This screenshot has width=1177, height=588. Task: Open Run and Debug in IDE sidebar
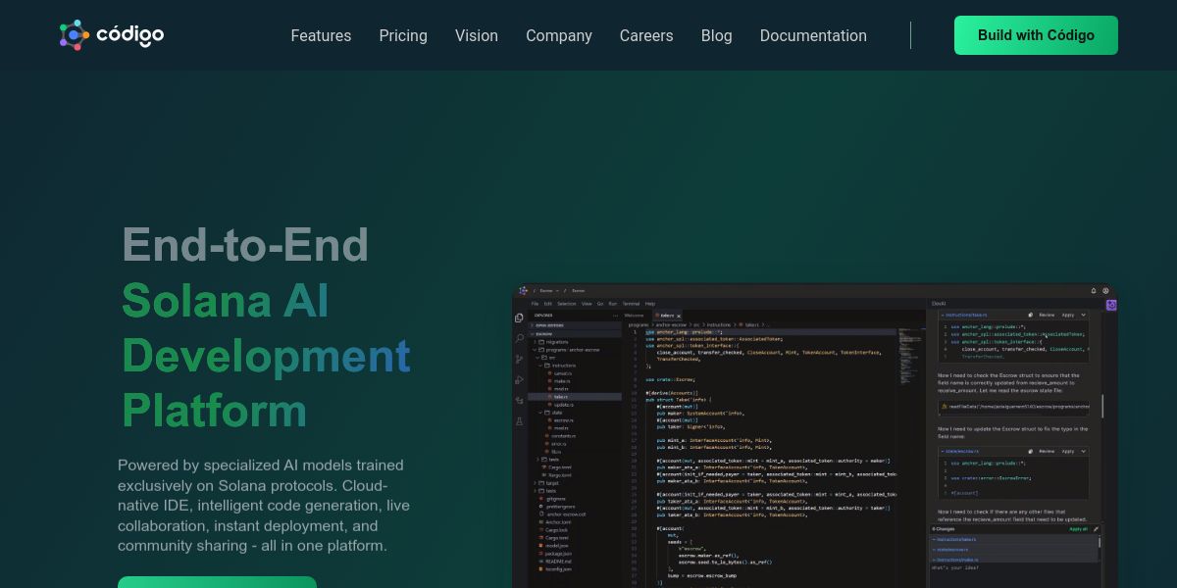(519, 380)
